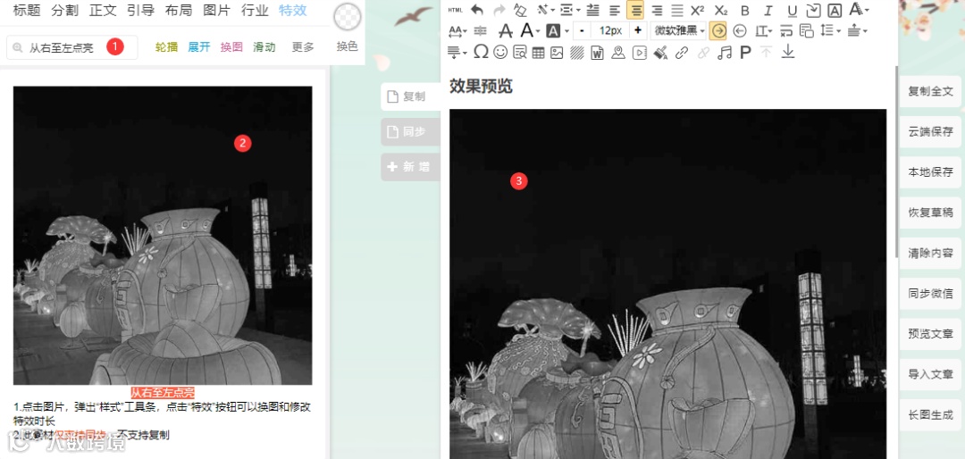Align text to the left
This screenshot has width=965, height=459.
tap(614, 10)
